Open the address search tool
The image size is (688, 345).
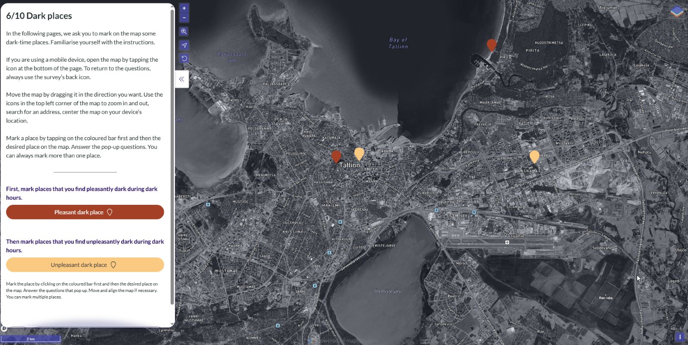(x=184, y=31)
